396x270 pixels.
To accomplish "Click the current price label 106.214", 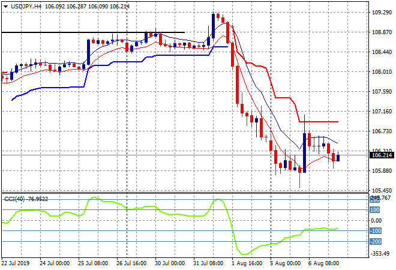I will [x=382, y=155].
